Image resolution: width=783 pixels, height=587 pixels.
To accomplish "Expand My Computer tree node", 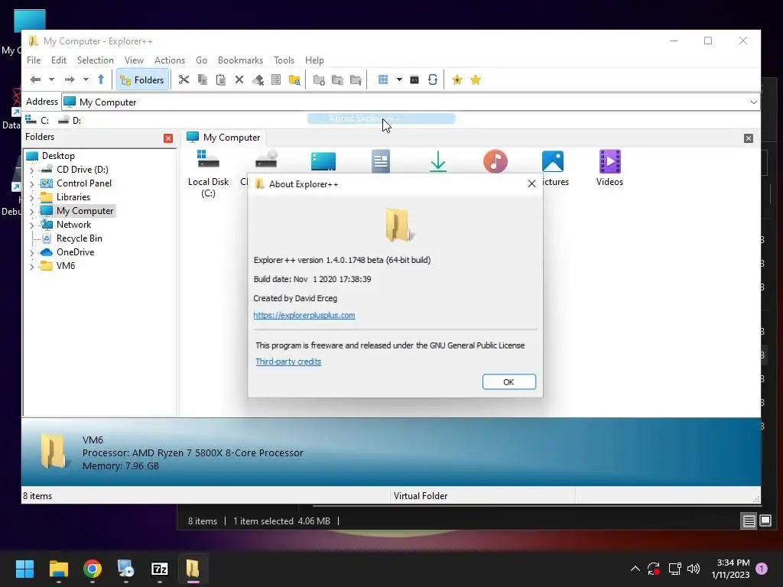I will click(32, 212).
